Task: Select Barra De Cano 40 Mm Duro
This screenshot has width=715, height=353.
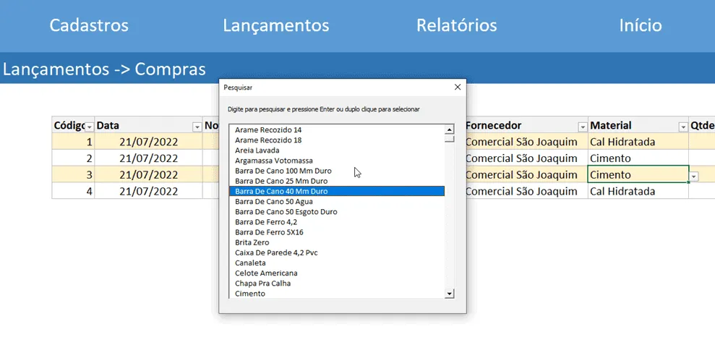Action: pos(336,191)
